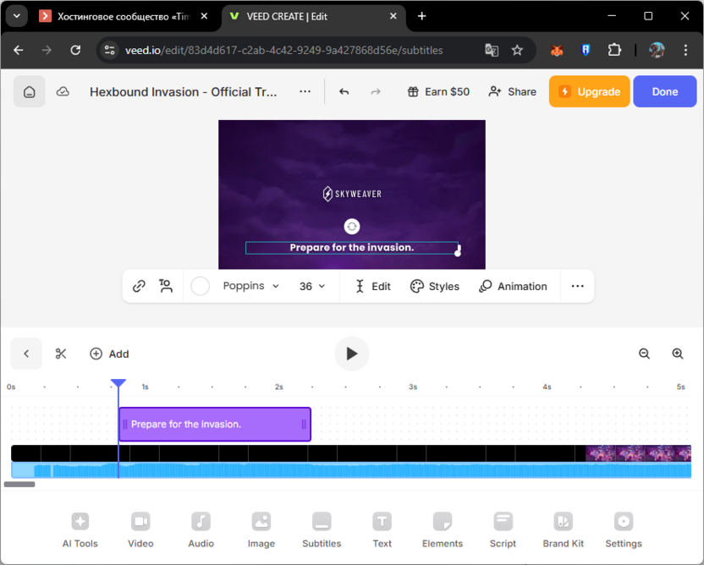Click the Upgrade button
704x565 pixels.
(x=589, y=91)
